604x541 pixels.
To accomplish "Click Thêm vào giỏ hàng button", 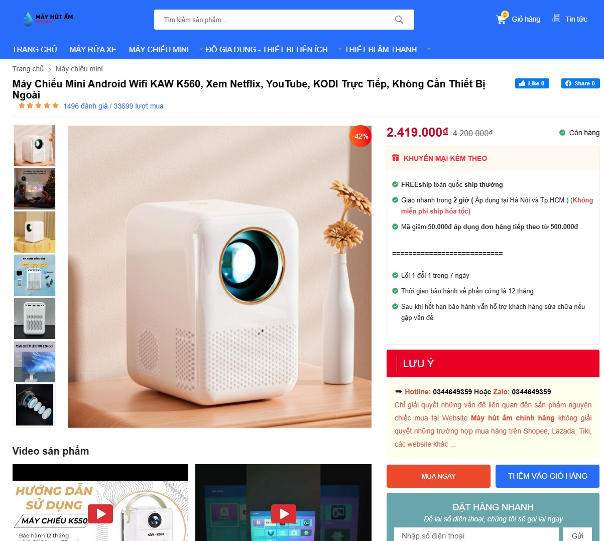I will (x=547, y=476).
